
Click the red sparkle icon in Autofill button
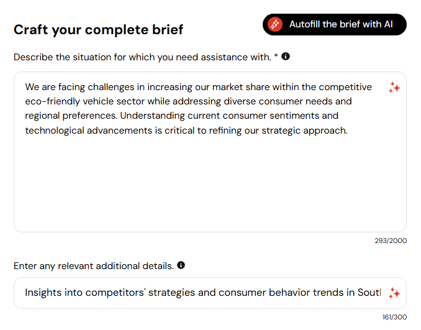(274, 24)
